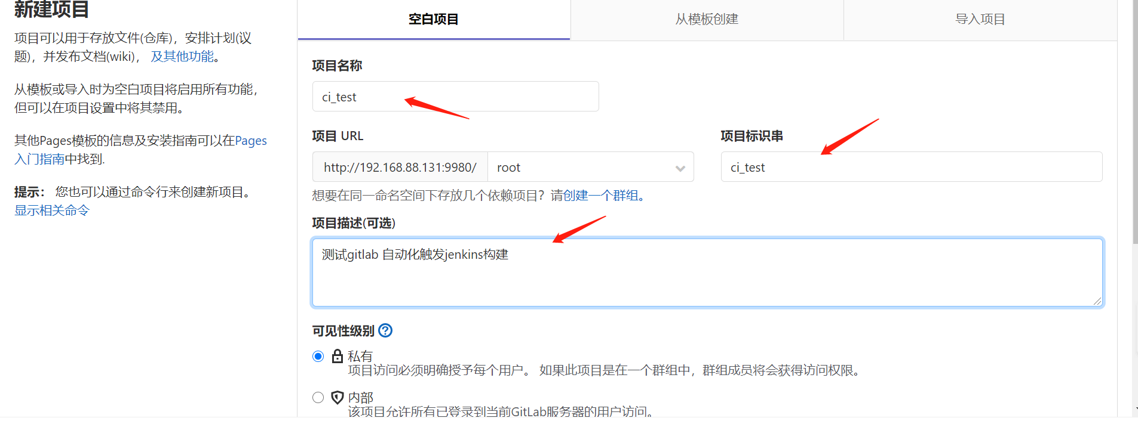The image size is (1138, 421).
Task: Click the lock icon beside 私有
Action: (x=338, y=356)
